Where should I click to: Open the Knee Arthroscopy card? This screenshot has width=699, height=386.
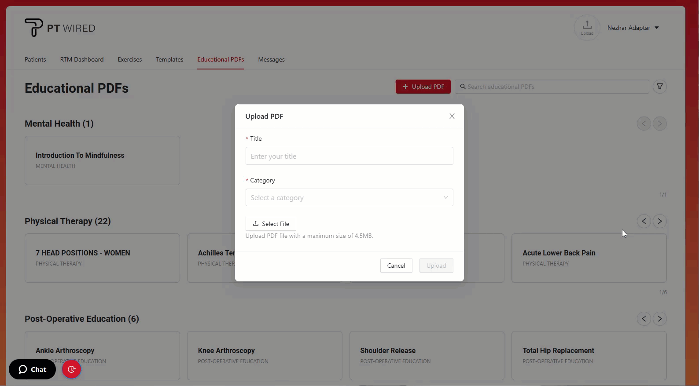tap(265, 356)
